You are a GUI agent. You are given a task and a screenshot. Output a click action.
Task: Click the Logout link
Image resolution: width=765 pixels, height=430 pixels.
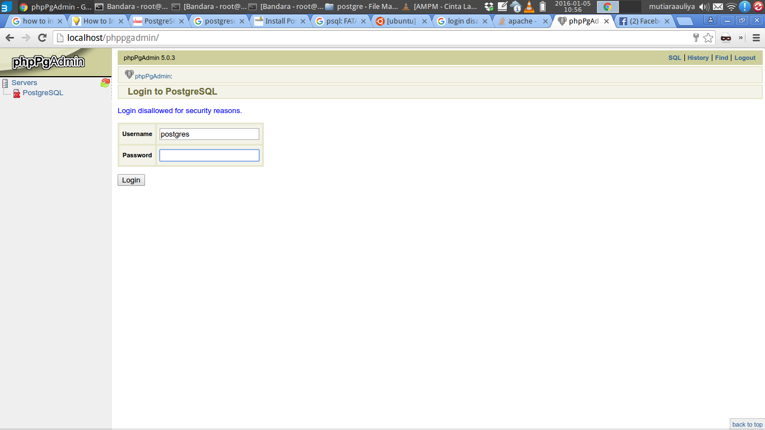tap(745, 58)
